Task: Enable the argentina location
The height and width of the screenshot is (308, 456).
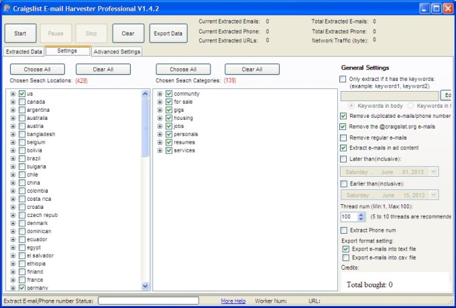Action: coord(22,110)
